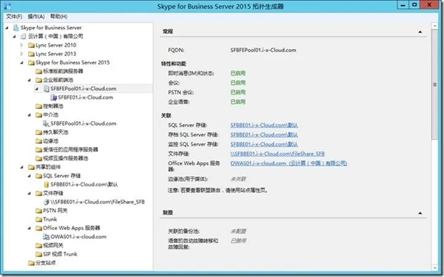Click the 企业版前端池 folder icon
444x277 pixels.
pyautogui.click(x=39, y=80)
